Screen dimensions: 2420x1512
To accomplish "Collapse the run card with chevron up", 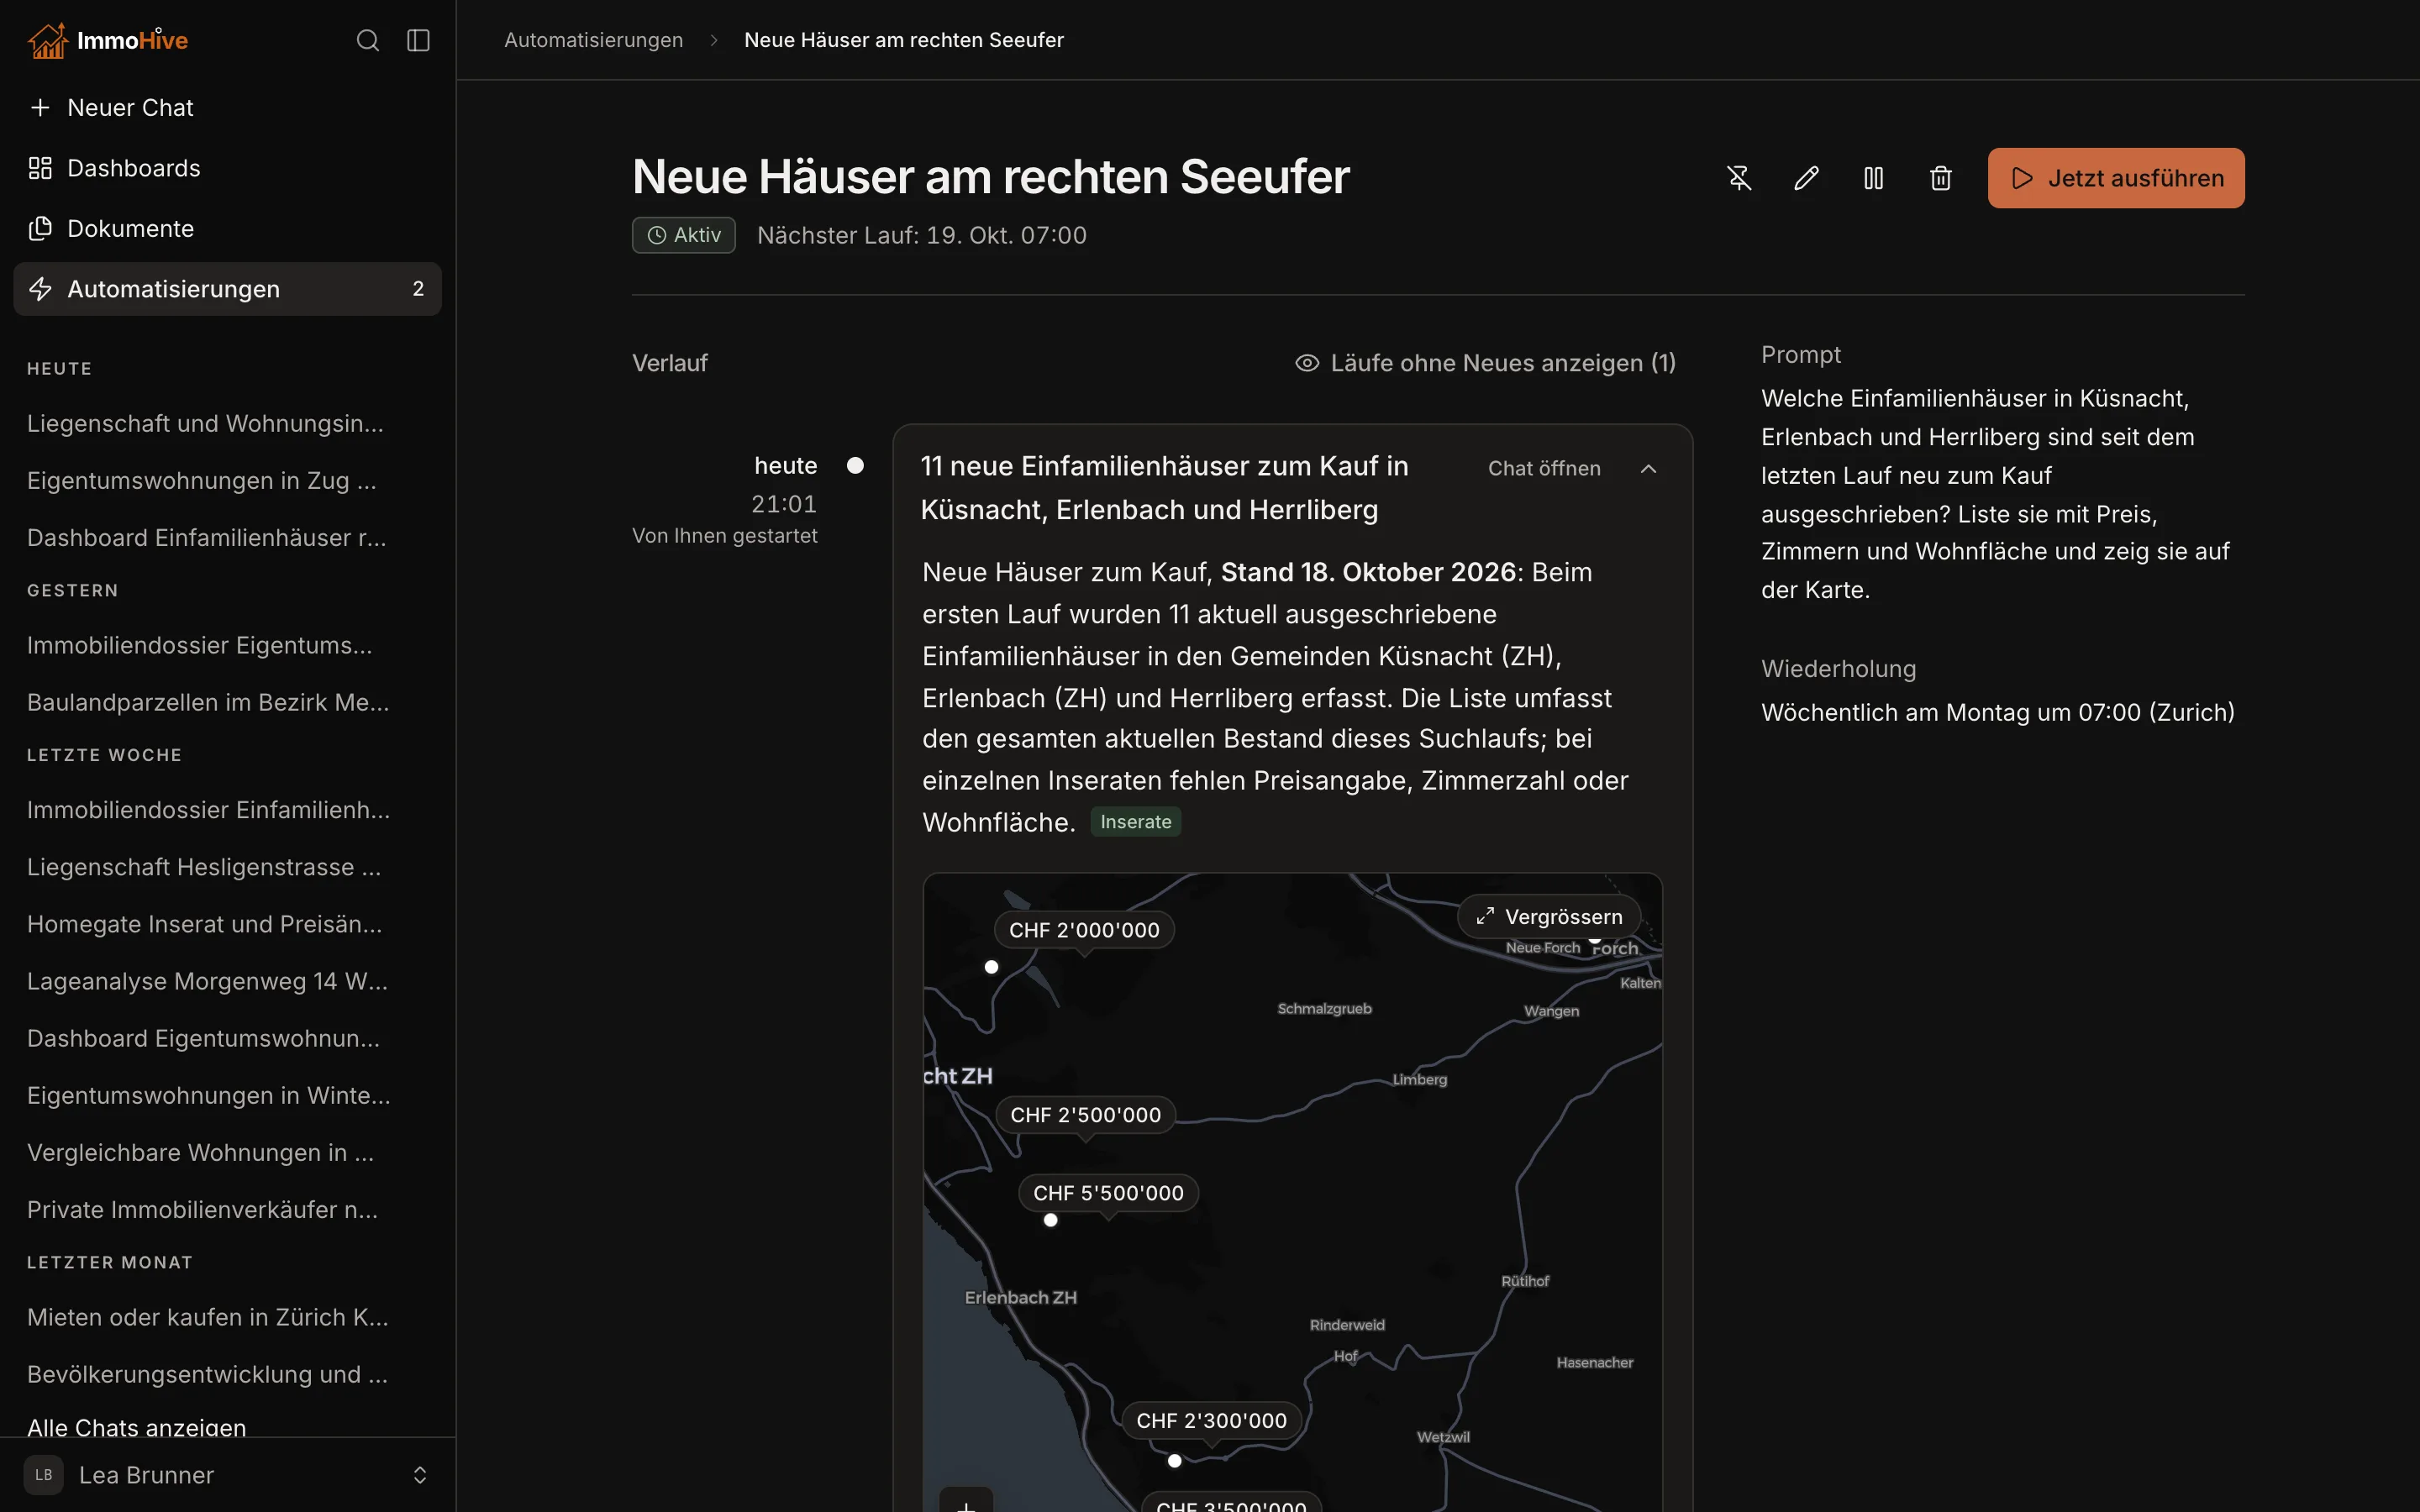I will (x=1648, y=469).
